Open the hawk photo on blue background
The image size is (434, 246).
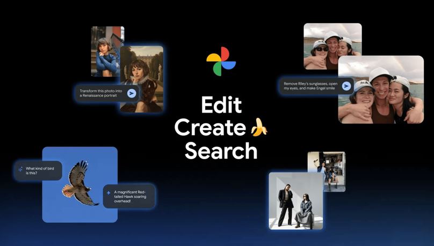click(80, 184)
